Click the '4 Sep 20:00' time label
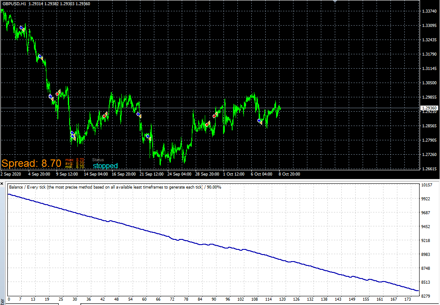The height and width of the screenshot is (305, 440). (39, 174)
